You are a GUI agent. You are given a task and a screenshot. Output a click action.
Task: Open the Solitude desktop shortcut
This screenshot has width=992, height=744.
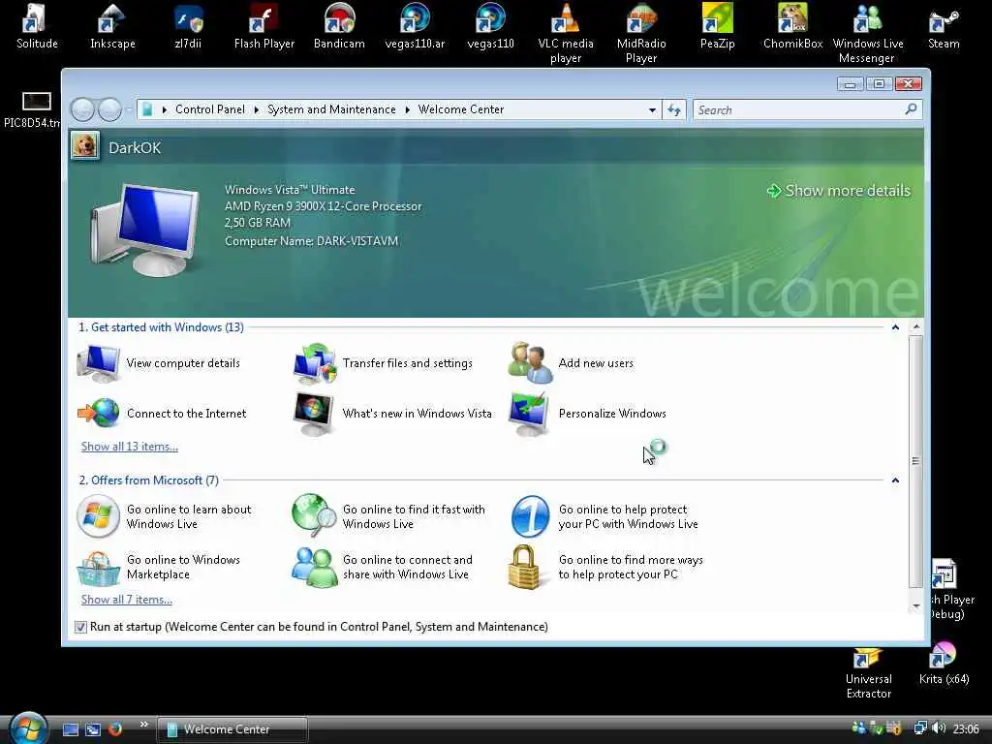(37, 26)
